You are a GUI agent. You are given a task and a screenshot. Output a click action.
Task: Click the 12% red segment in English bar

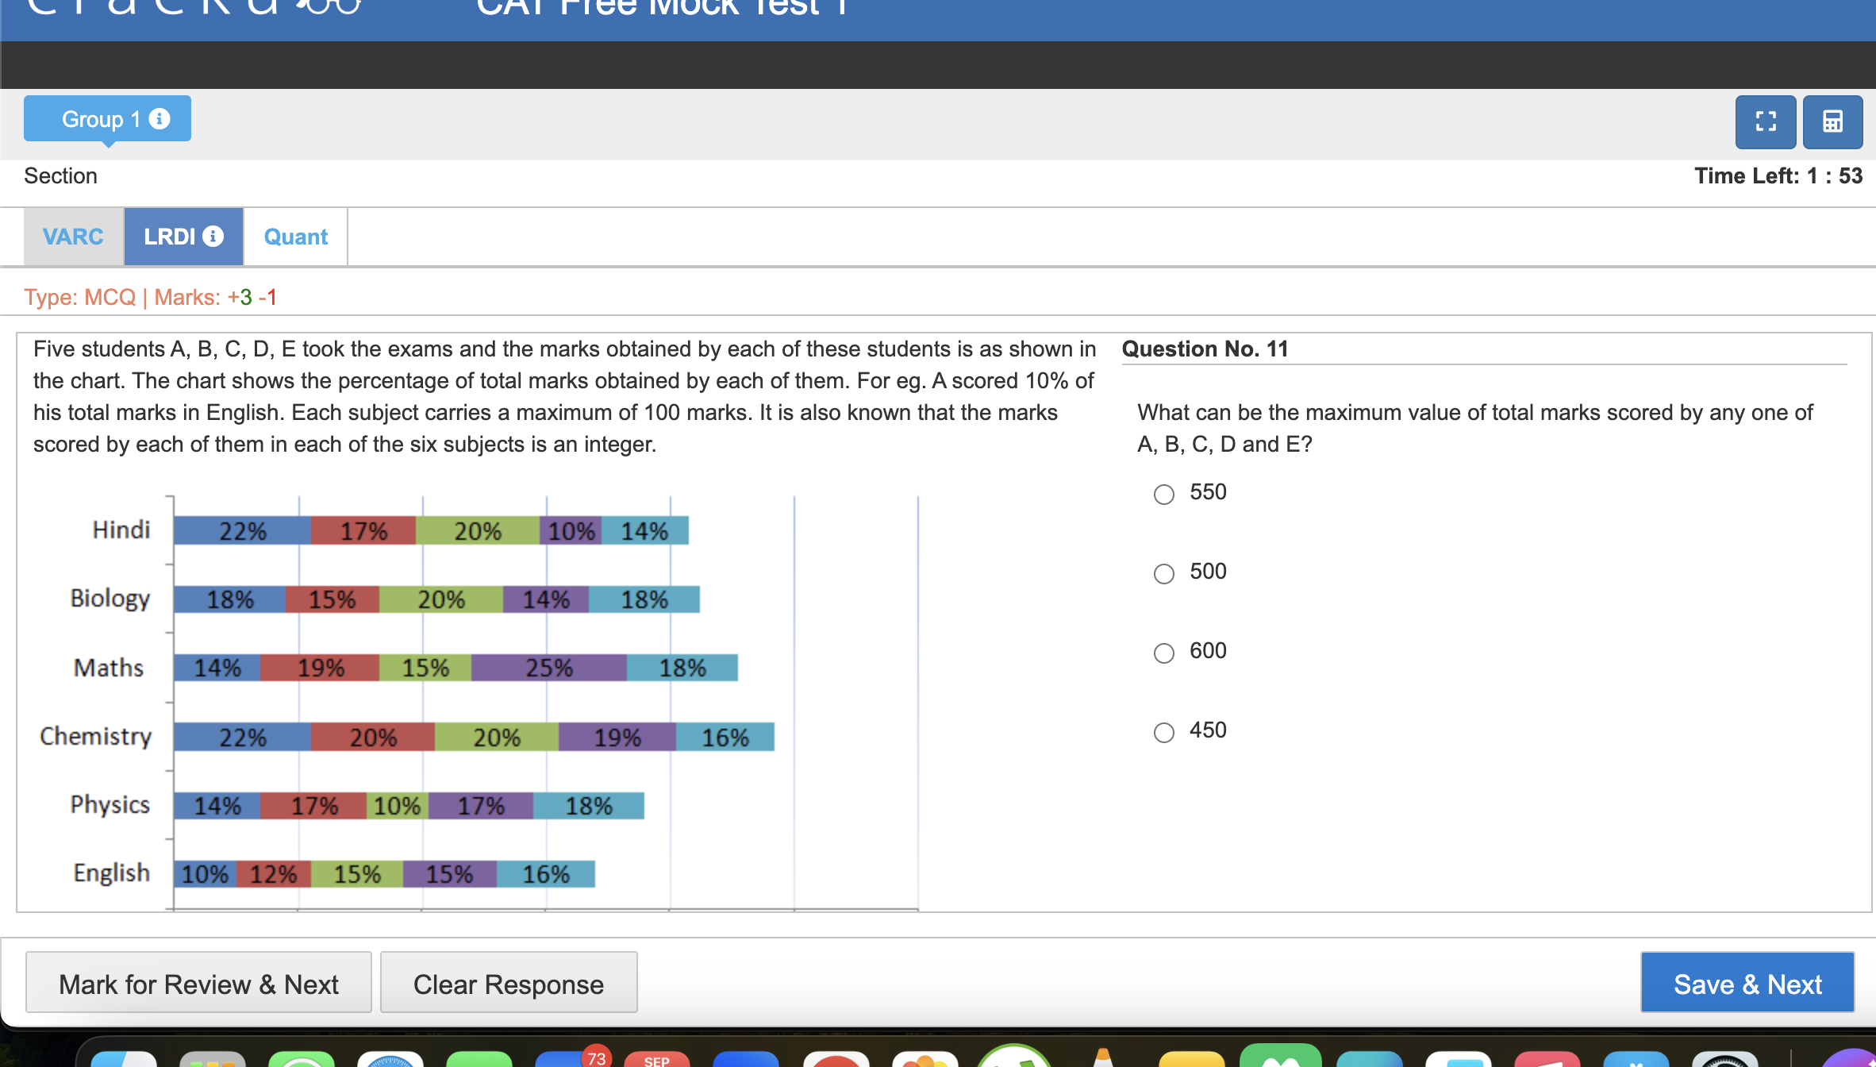pos(274,874)
